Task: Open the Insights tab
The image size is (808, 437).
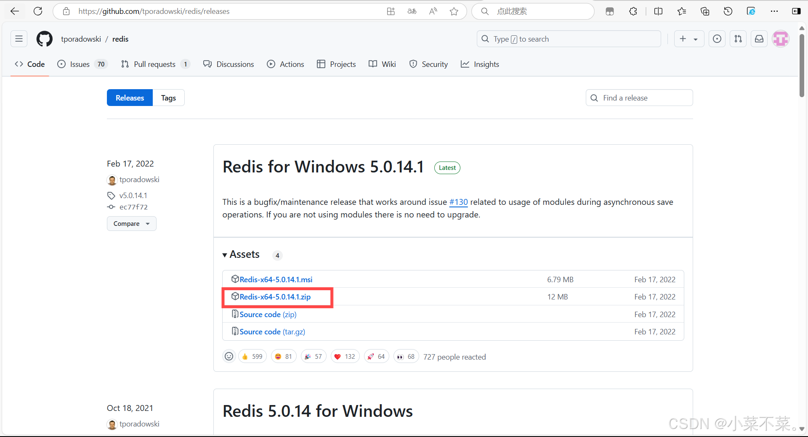Action: (480, 64)
